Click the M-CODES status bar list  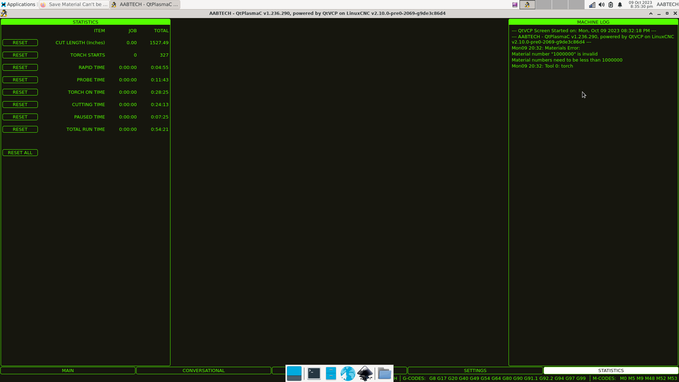[x=635, y=378]
